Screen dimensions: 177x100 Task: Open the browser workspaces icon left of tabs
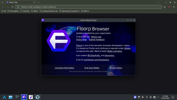(2, 2)
